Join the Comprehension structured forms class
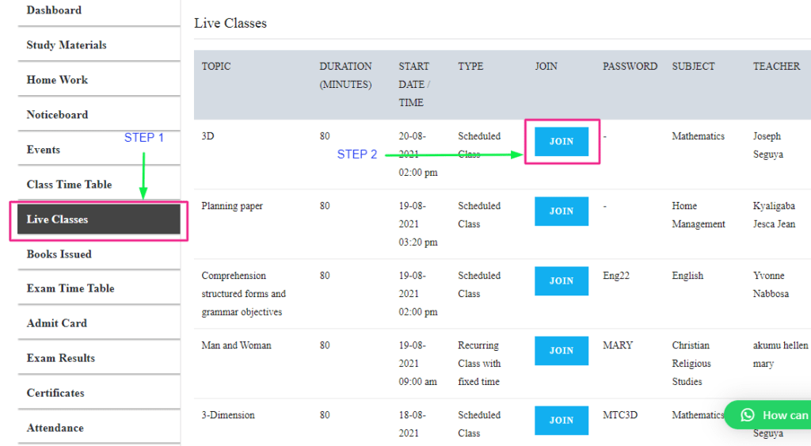 pos(562,281)
